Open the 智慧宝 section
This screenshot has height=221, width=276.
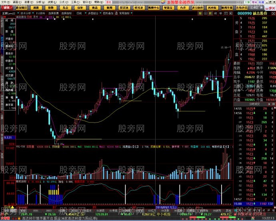(x=168, y=8)
